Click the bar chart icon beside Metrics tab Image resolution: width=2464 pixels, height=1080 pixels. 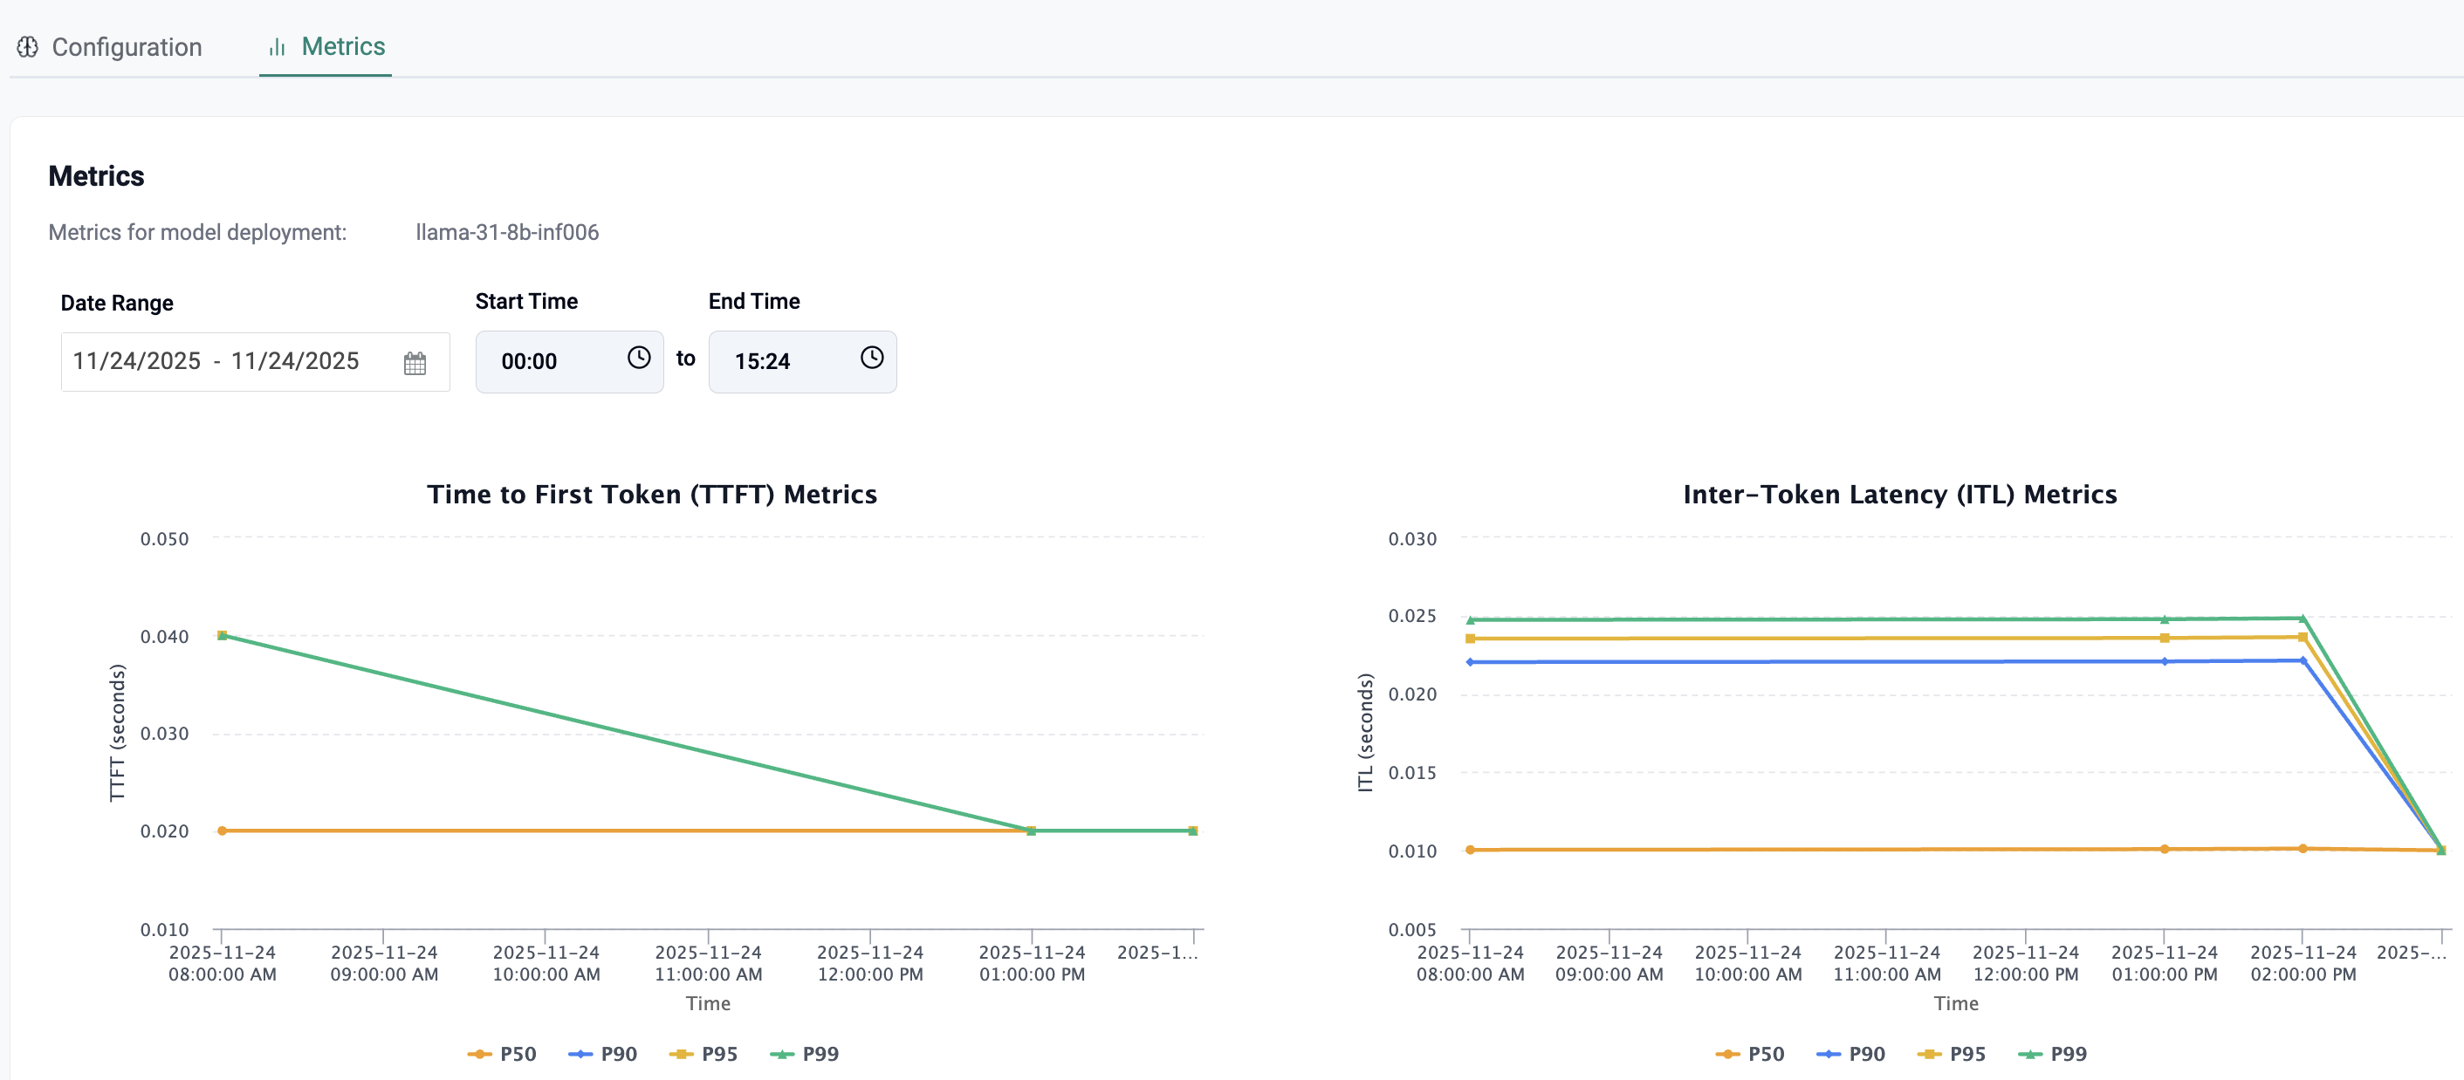tap(278, 47)
